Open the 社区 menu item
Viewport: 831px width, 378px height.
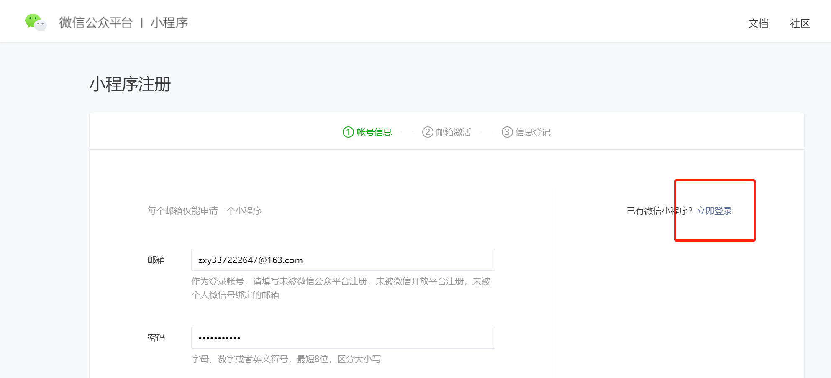coord(800,23)
